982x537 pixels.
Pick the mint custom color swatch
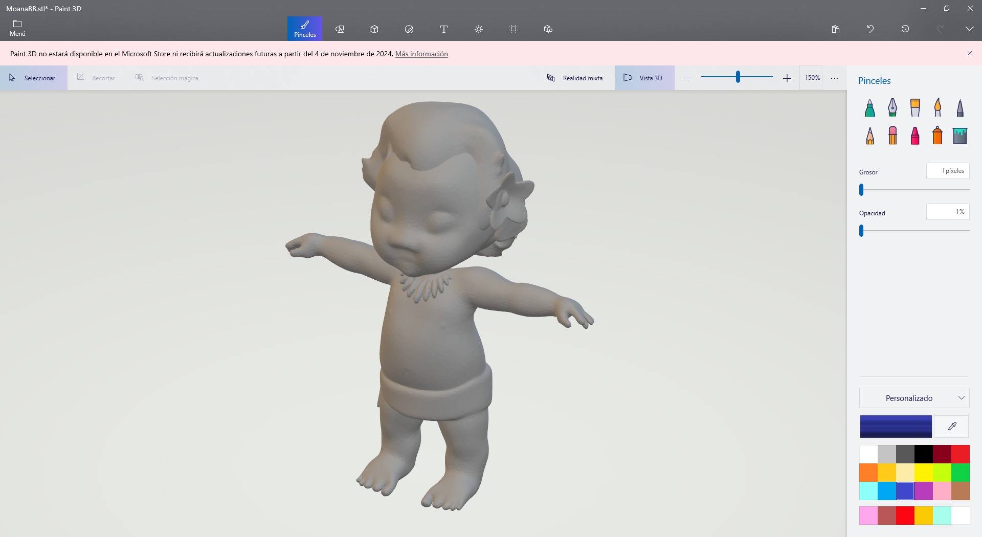[x=942, y=516]
